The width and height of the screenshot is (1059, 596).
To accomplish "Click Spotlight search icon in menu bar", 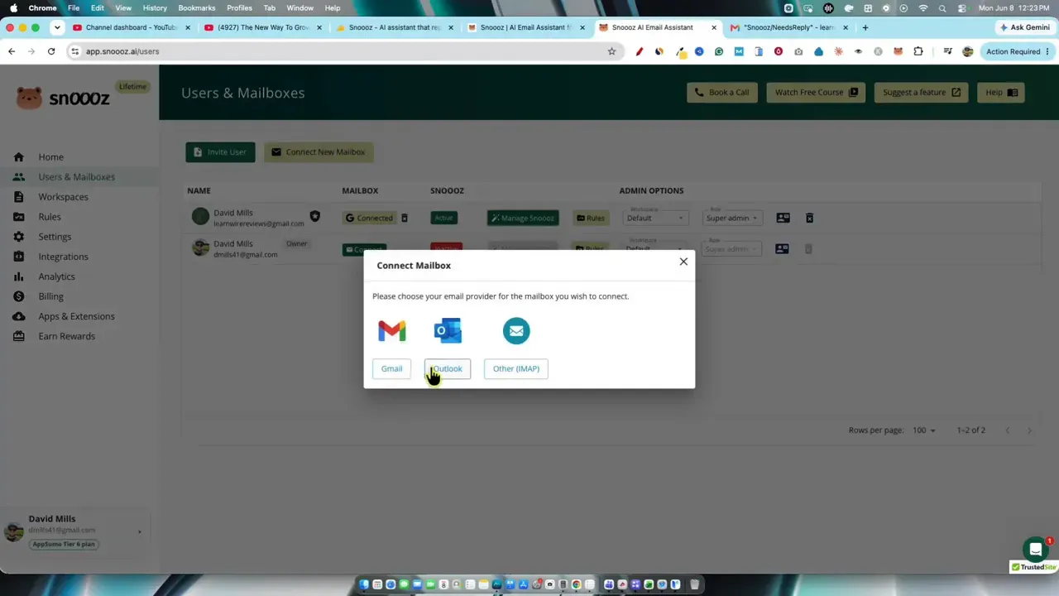I will pos(942,8).
